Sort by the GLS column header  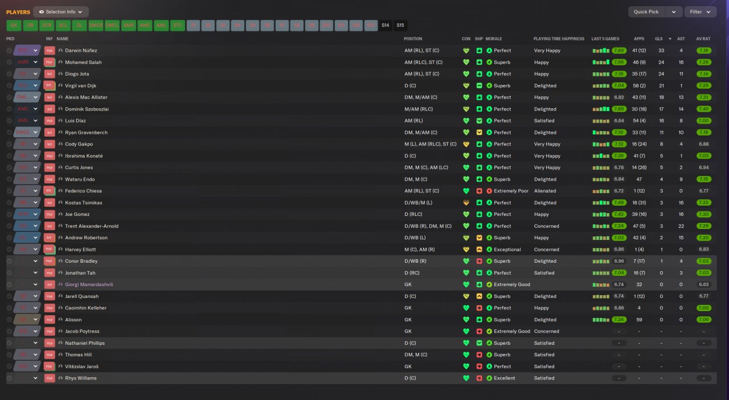click(659, 39)
